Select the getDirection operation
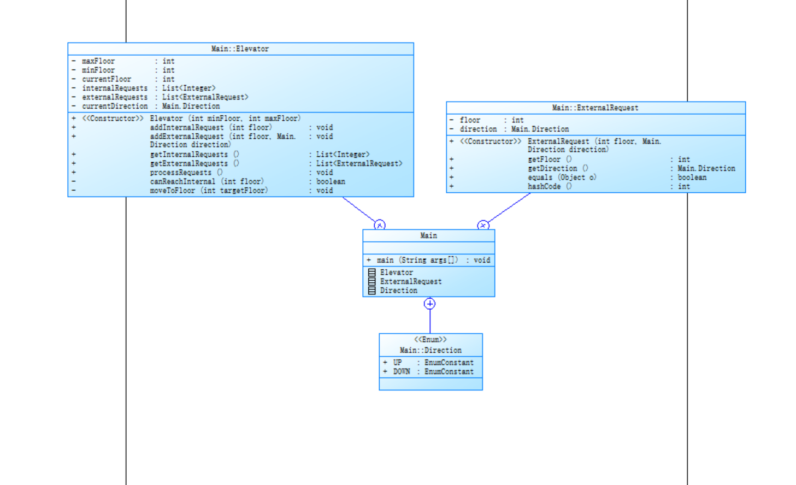This screenshot has width=796, height=485. pos(592,169)
